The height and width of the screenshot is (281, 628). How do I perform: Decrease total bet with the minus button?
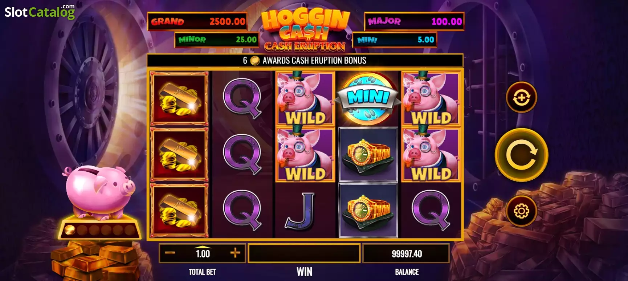pyautogui.click(x=170, y=253)
